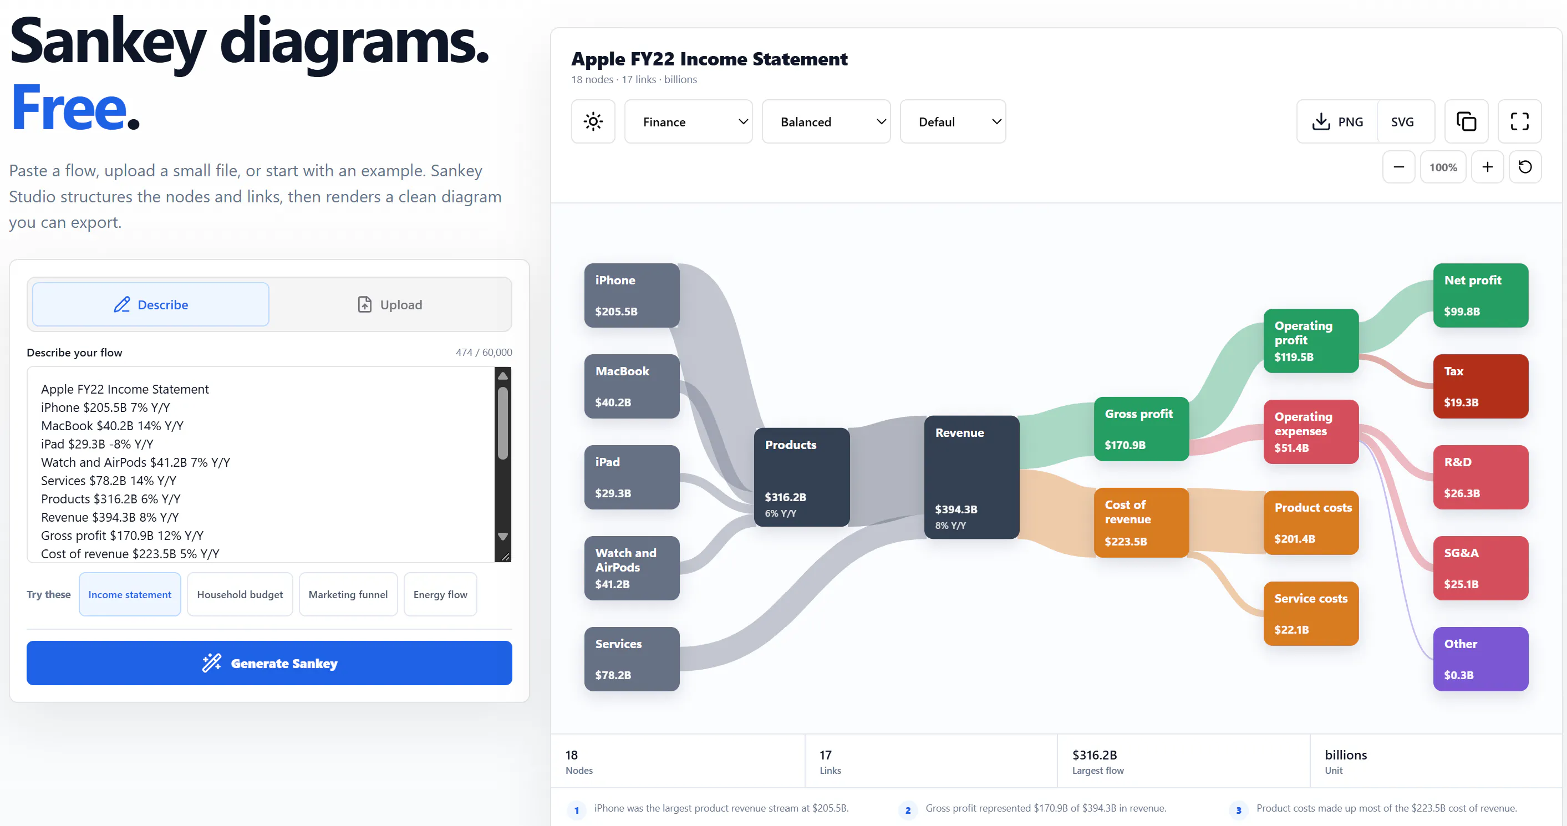Select the Operating profit node
Viewport: 1567px width, 826px height.
(1311, 340)
